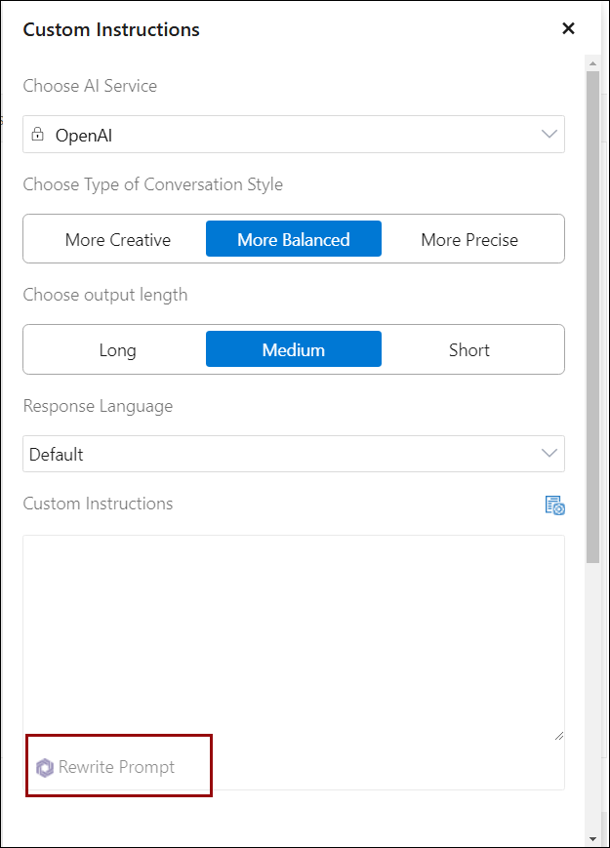Click the lock icon beside OpenAI

click(x=37, y=134)
